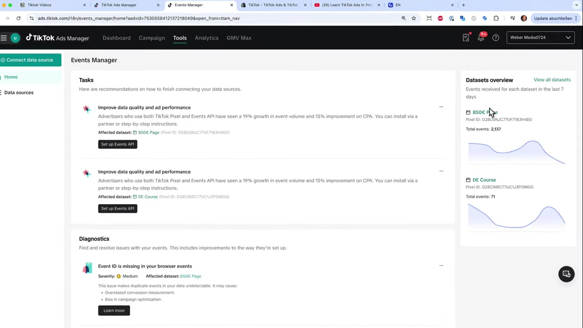Open the Weber Media0724 account dropdown

(540, 37)
